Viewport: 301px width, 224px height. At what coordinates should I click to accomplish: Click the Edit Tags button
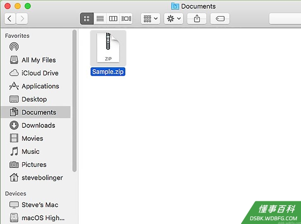point(220,19)
